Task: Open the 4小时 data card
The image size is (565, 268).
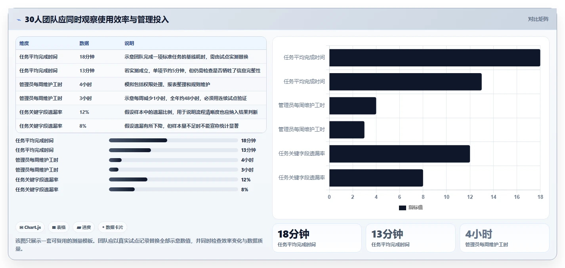Action: [504, 238]
